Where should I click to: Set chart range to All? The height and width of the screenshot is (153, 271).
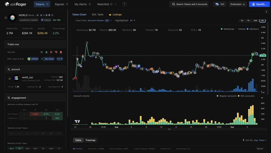click(x=262, y=21)
